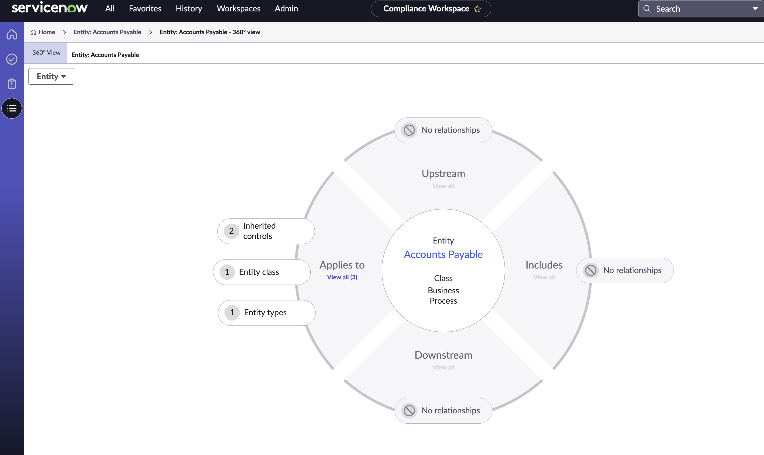Open the Entity types pill
The height and width of the screenshot is (455, 764).
pyautogui.click(x=267, y=313)
